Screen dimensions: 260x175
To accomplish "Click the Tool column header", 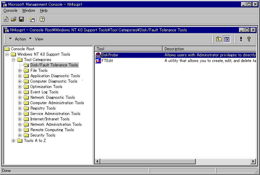I will click(x=129, y=49).
